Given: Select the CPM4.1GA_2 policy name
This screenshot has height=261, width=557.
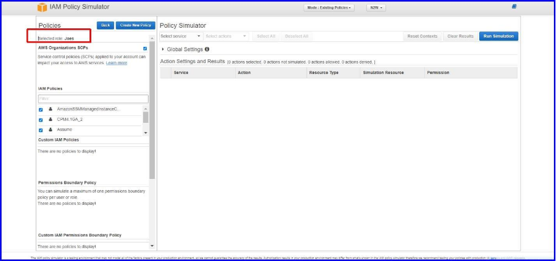Looking at the screenshot, I should 70,119.
